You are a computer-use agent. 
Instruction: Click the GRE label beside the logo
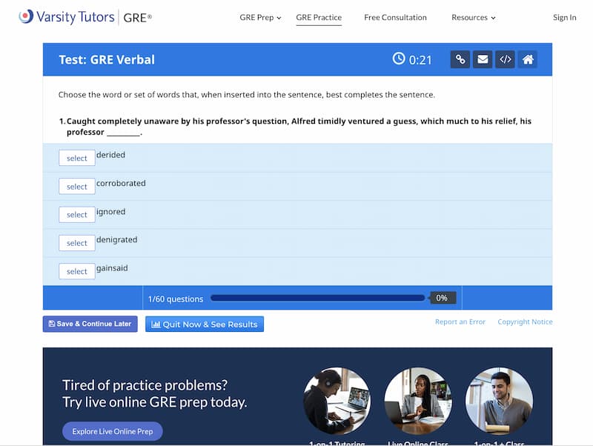(x=138, y=18)
